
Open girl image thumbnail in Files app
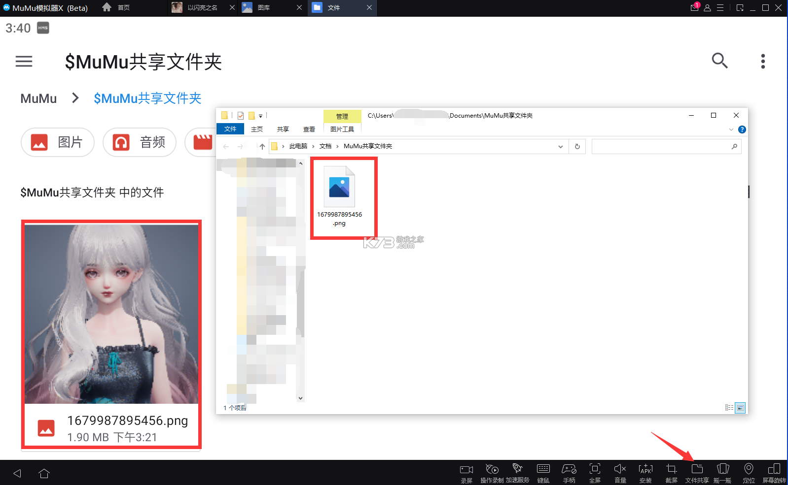[x=111, y=314]
